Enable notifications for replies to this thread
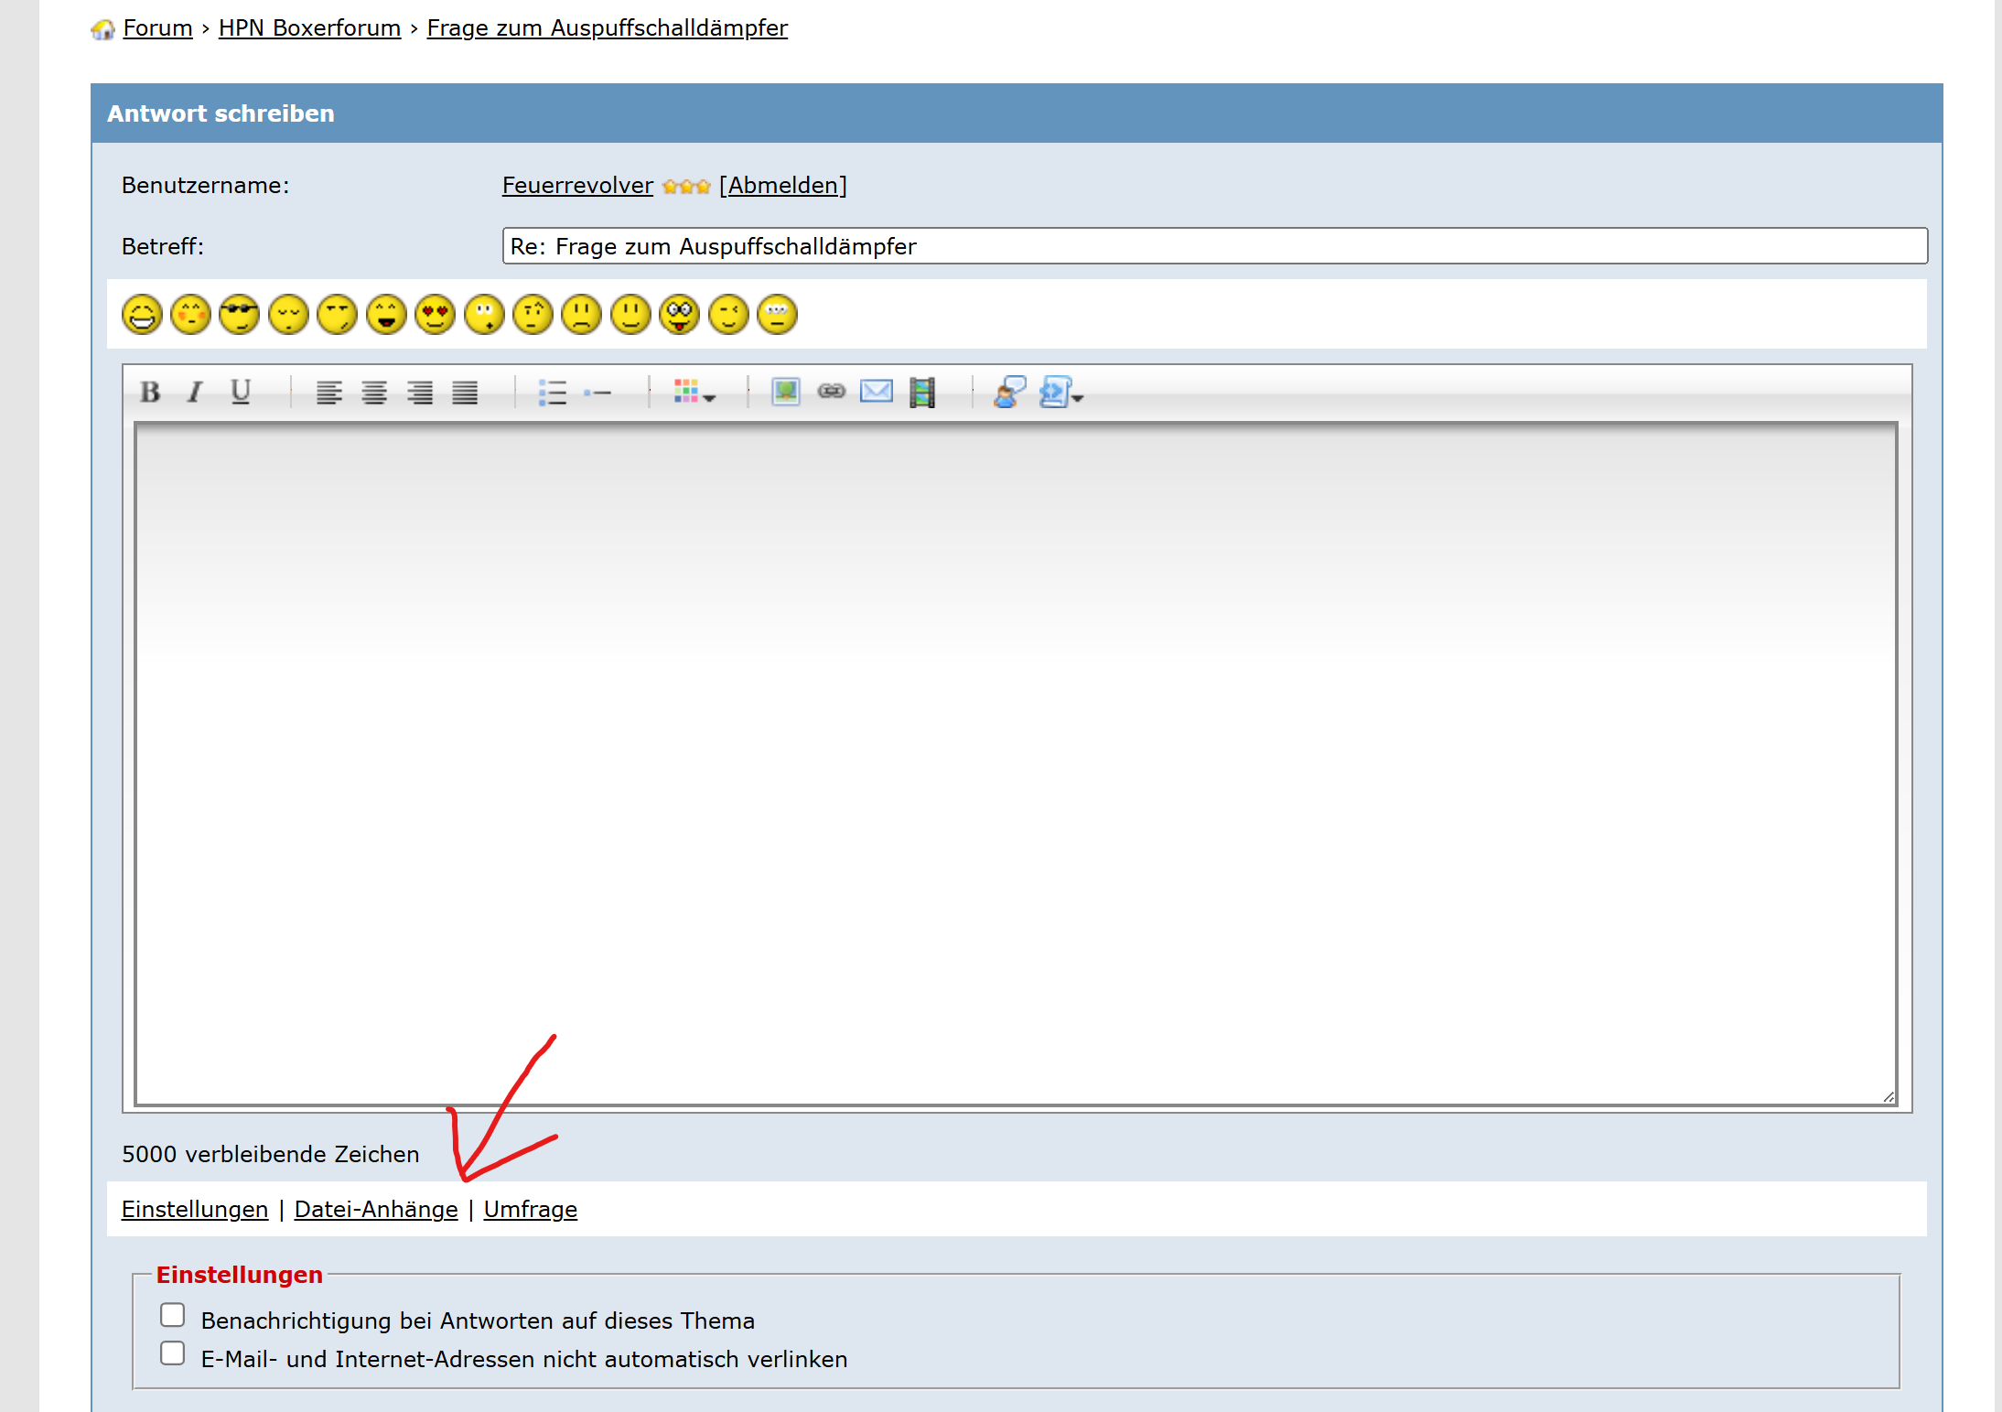The height and width of the screenshot is (1412, 2002). [172, 1315]
